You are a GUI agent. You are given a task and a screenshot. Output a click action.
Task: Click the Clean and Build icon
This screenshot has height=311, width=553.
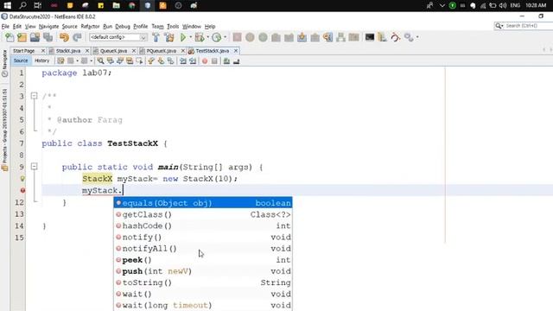coord(169,37)
